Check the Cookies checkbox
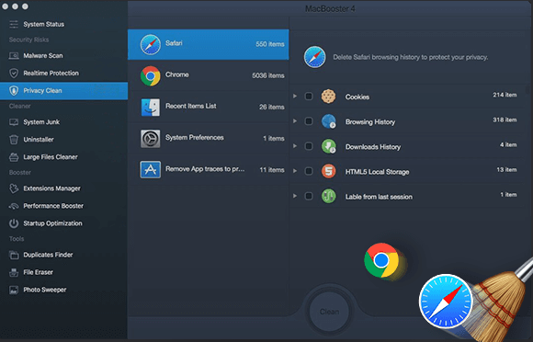 click(309, 97)
